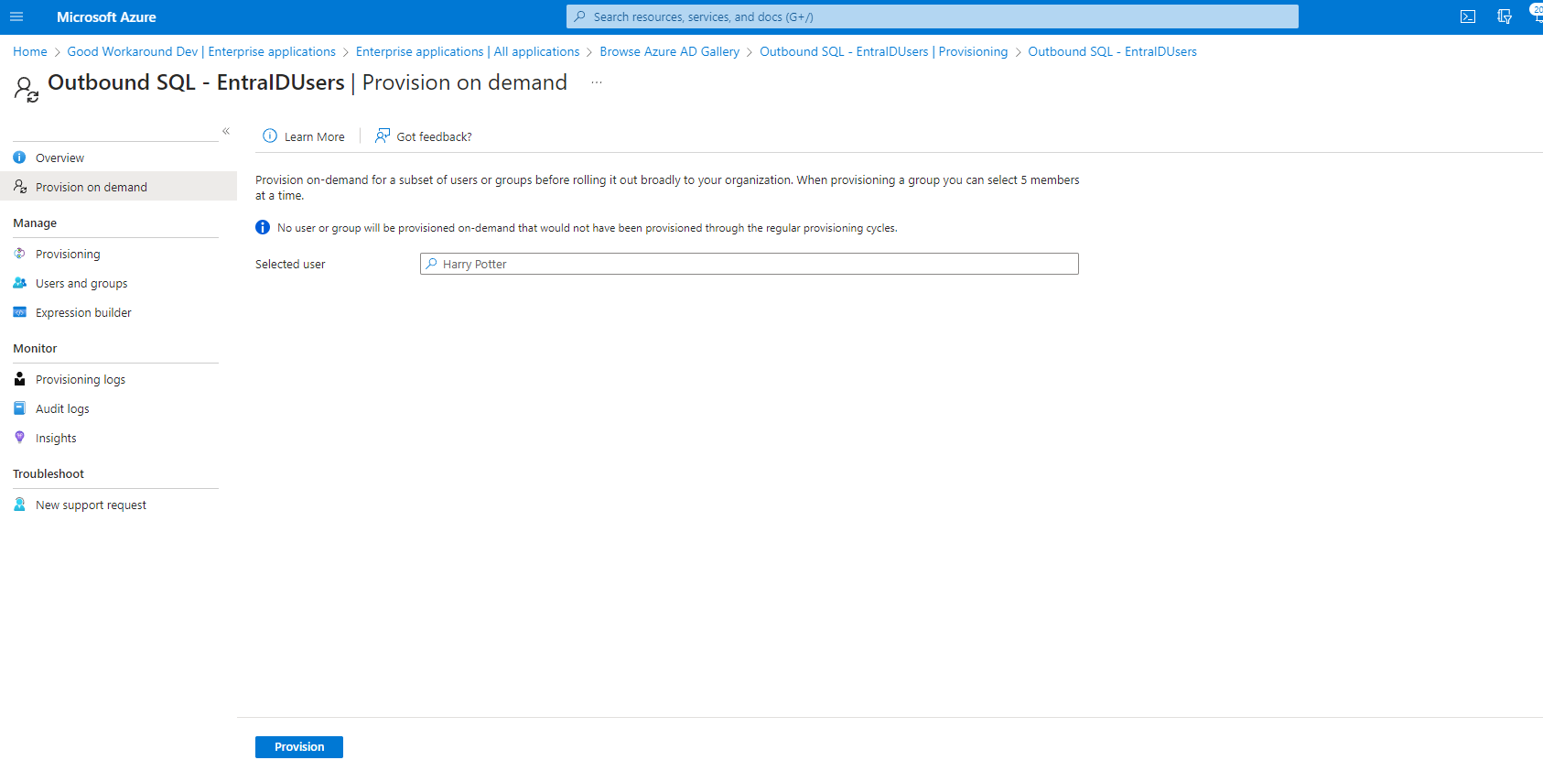This screenshot has width=1543, height=771.
Task: Launch Cloud Shell from top bar
Action: click(1468, 16)
